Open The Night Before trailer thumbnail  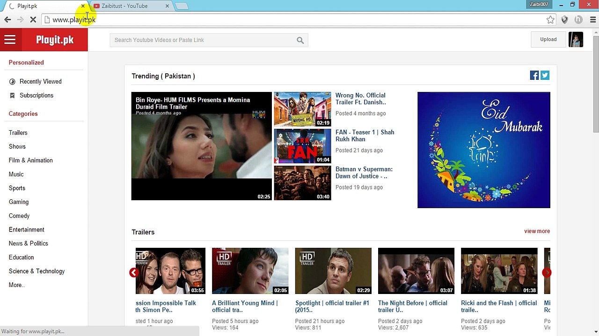[x=416, y=271]
